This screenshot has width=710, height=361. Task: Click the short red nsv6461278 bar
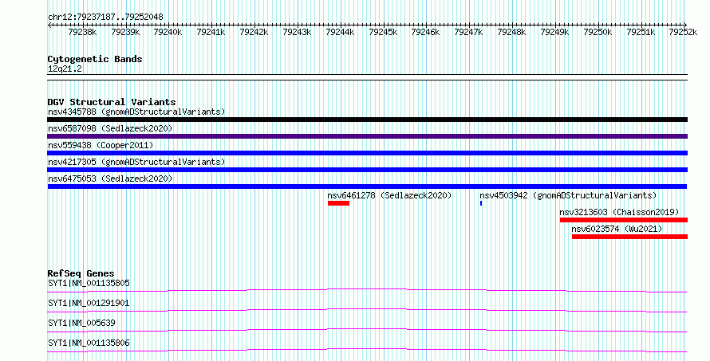click(339, 203)
